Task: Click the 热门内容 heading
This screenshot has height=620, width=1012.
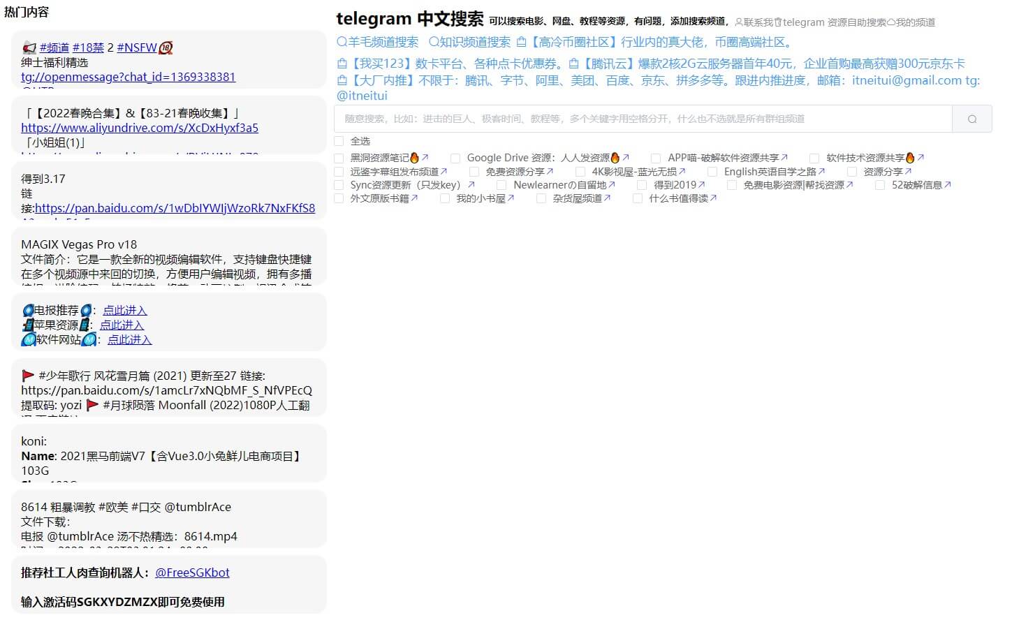Action: click(27, 12)
